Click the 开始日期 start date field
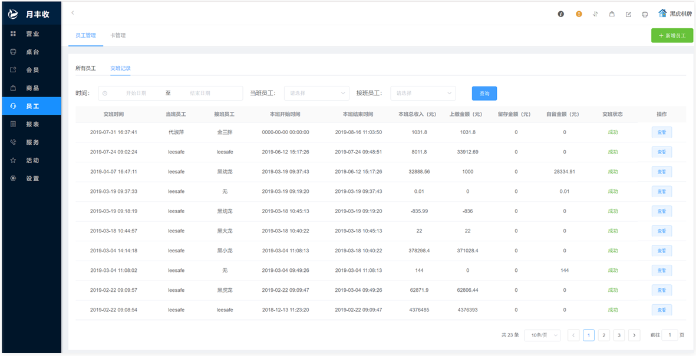This screenshot has width=696, height=356. tap(136, 93)
